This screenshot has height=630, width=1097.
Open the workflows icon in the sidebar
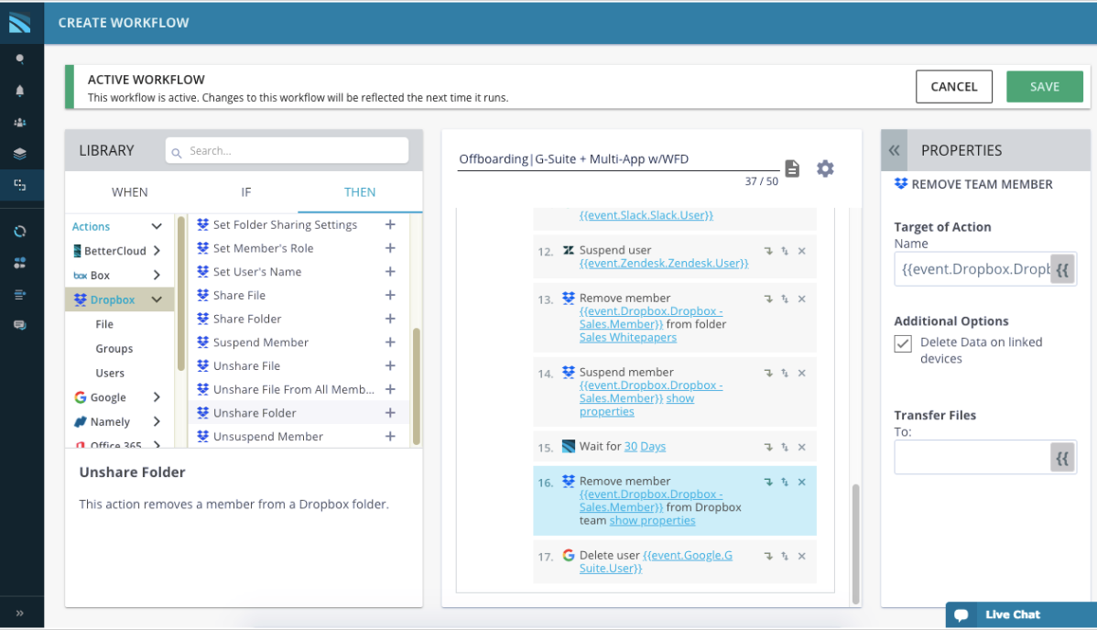point(20,185)
